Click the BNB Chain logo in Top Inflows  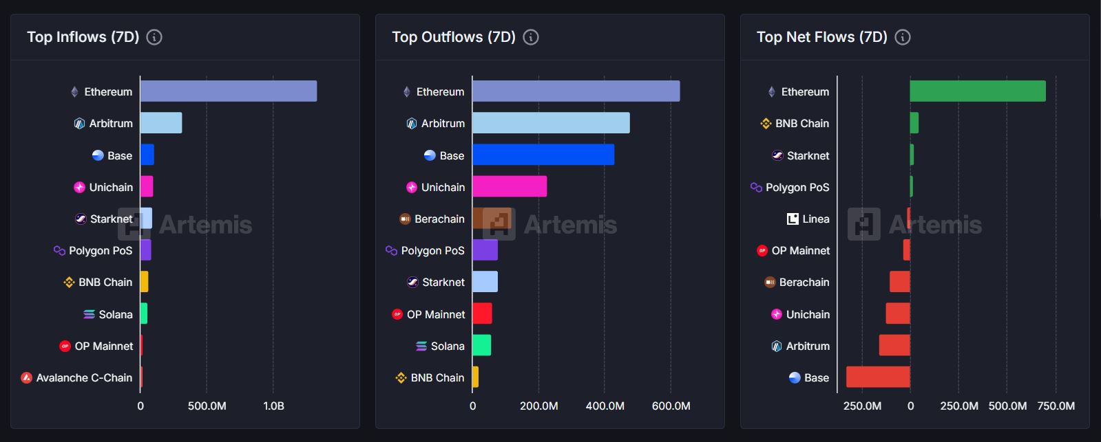pos(69,283)
